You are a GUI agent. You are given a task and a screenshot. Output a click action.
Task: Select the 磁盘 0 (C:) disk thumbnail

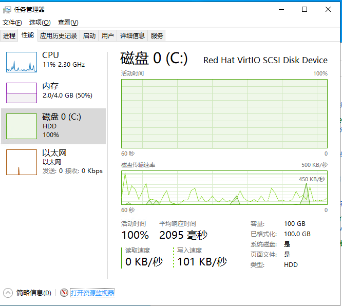(x=22, y=126)
